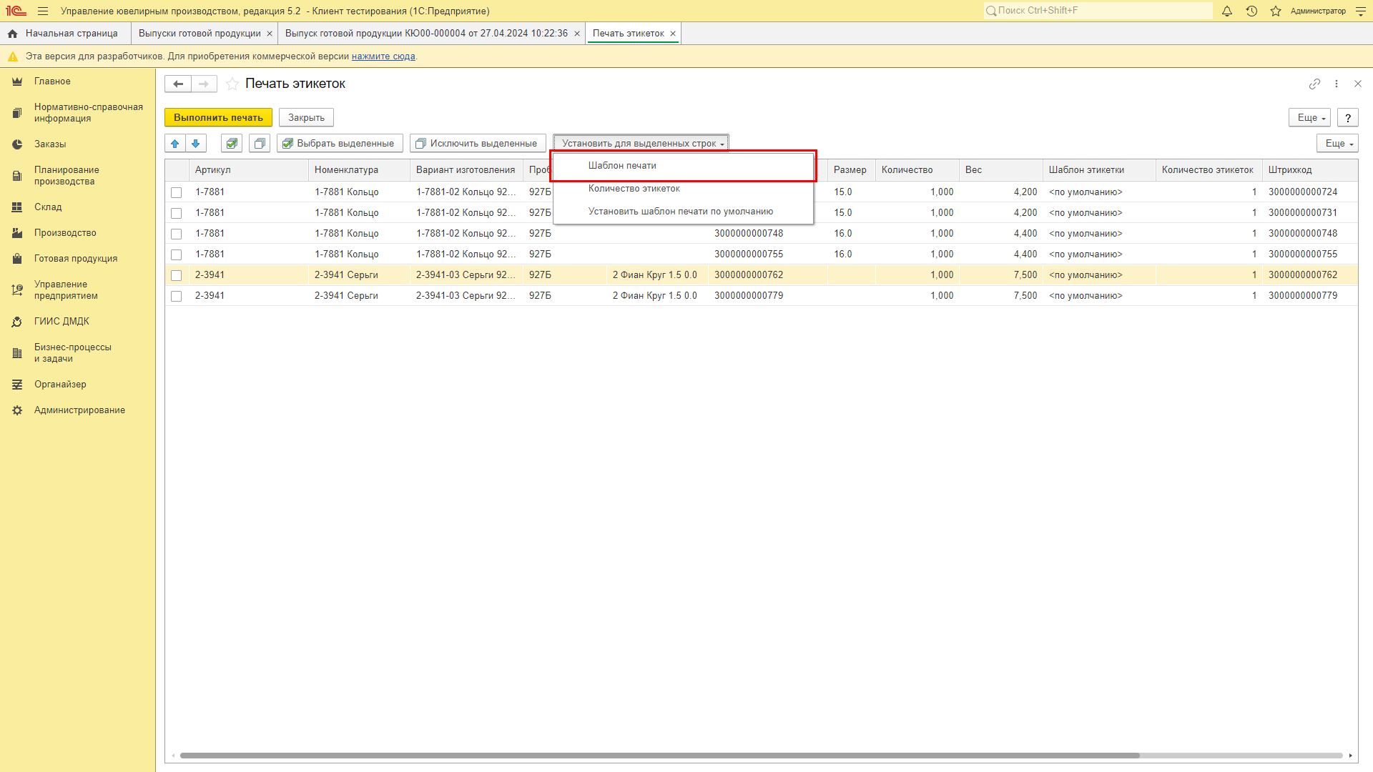Open the Производство section icon
The width and height of the screenshot is (1373, 772).
tap(17, 233)
